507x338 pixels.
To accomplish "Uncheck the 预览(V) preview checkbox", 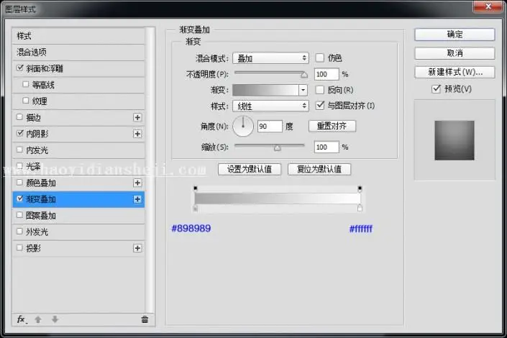I will (437, 88).
